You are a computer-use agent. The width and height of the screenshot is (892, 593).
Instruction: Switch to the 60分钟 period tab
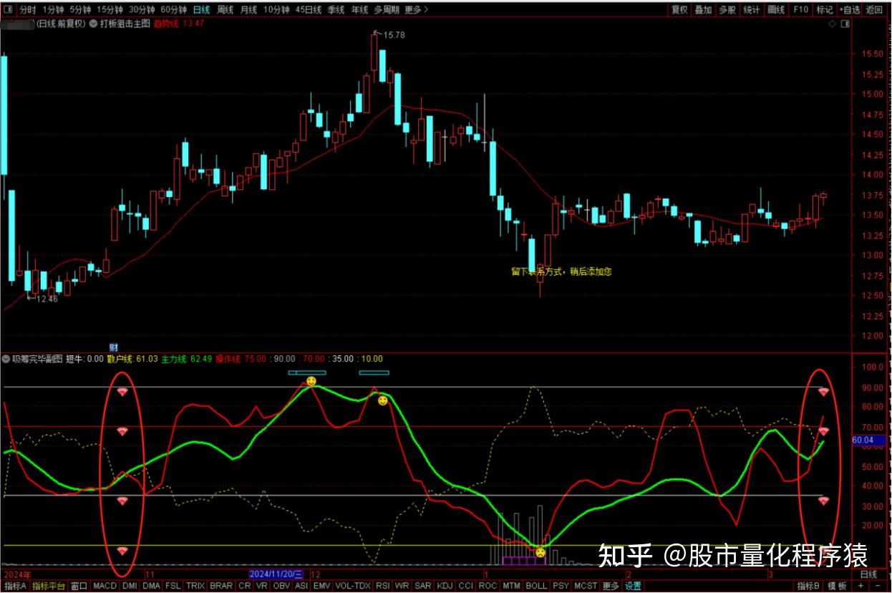point(174,10)
